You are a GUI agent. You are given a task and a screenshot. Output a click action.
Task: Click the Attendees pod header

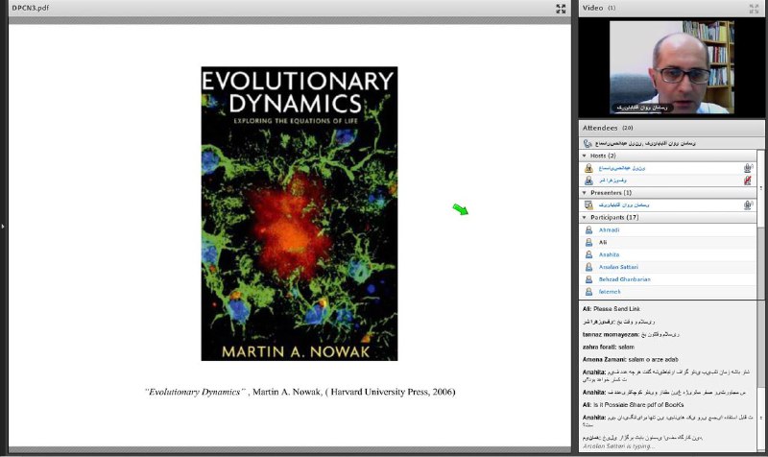point(671,128)
